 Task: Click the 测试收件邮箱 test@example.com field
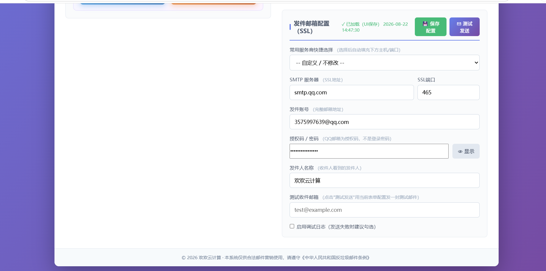(384, 210)
